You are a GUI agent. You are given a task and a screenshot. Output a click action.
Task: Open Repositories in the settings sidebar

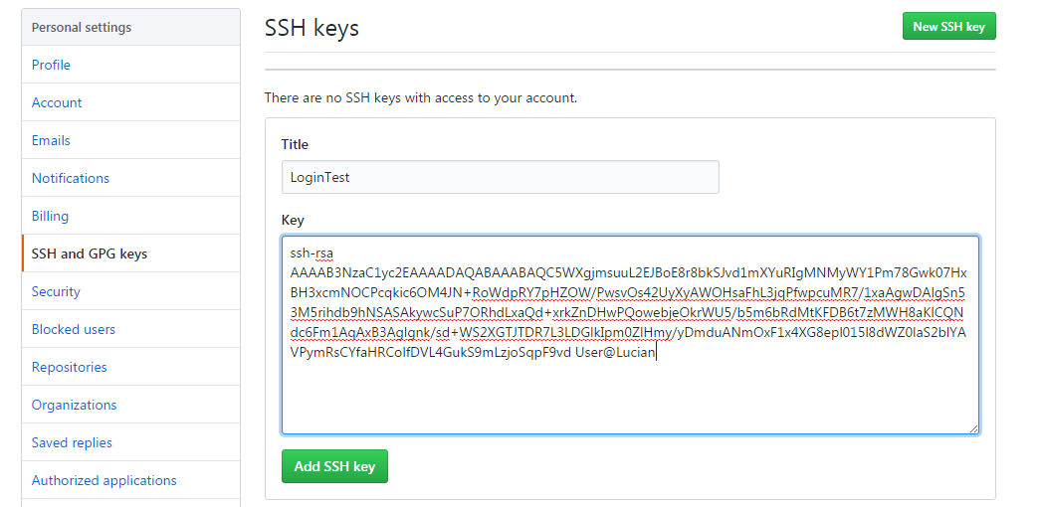69,367
